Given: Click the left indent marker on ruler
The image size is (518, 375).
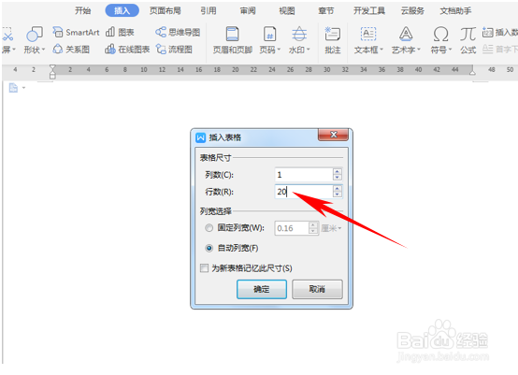Looking at the screenshot, I should coord(52,72).
